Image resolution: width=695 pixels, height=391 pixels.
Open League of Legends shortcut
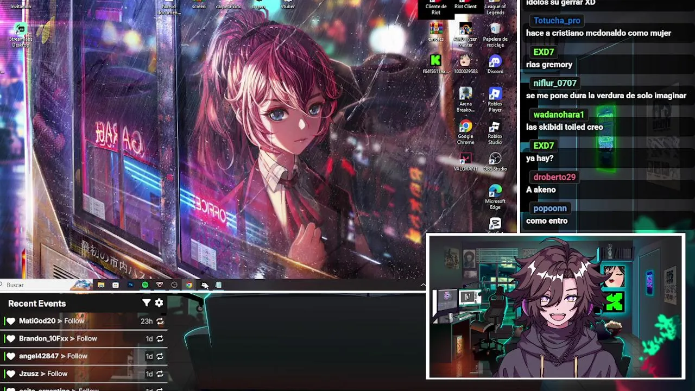point(495,8)
